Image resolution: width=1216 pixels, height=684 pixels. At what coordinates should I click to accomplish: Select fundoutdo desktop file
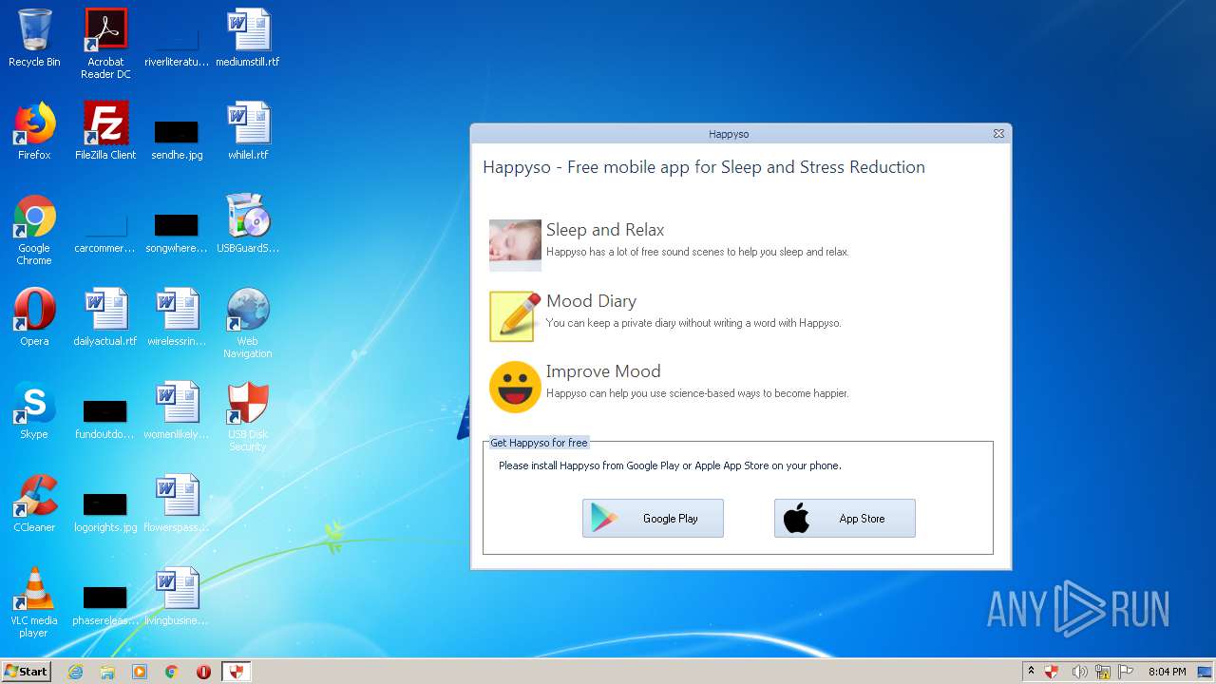105,418
